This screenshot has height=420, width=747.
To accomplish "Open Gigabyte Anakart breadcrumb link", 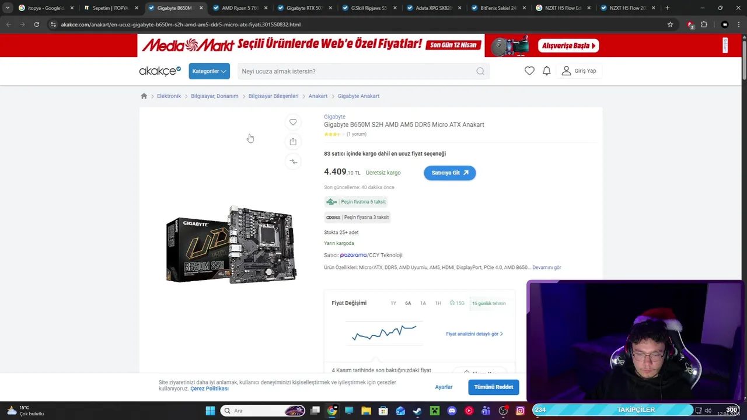I will tap(358, 96).
